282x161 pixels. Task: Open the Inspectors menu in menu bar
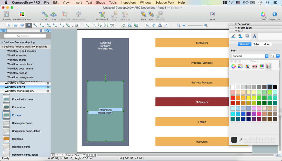[128, 3]
